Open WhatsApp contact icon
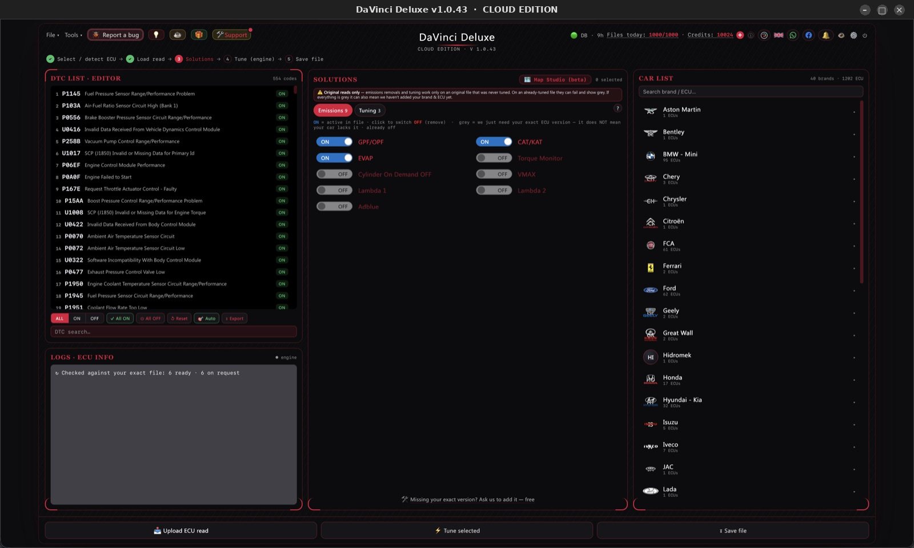Viewport: 914px width, 548px height. [793, 35]
